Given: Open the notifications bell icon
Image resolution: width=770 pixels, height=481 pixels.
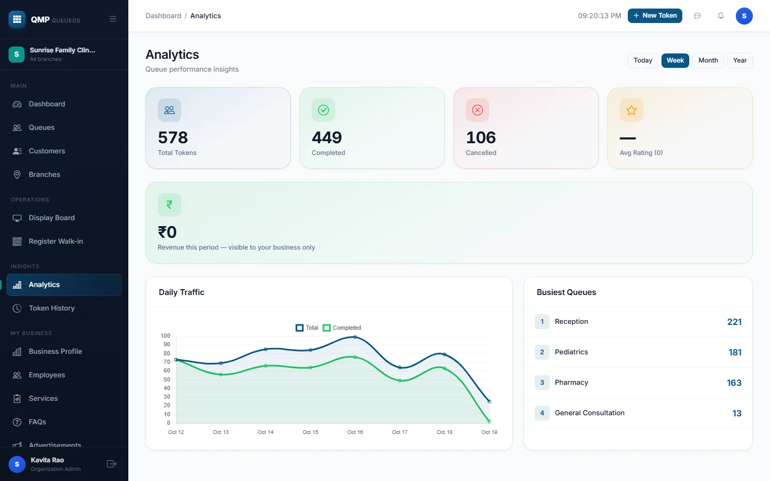Looking at the screenshot, I should pyautogui.click(x=721, y=16).
